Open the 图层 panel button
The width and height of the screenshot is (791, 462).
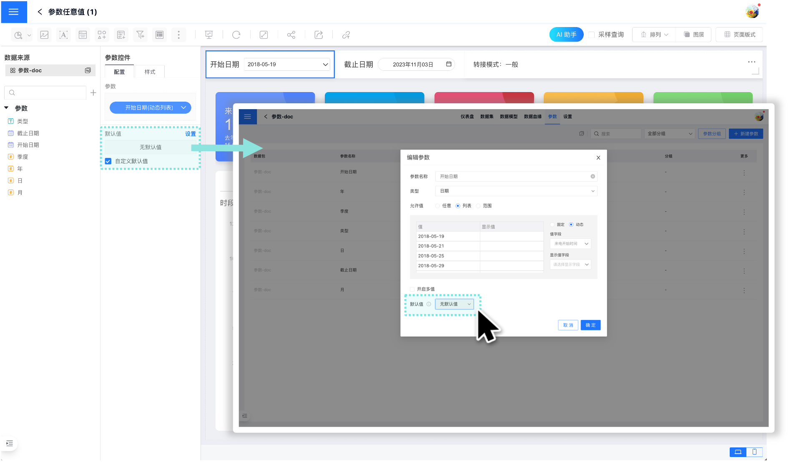point(694,35)
